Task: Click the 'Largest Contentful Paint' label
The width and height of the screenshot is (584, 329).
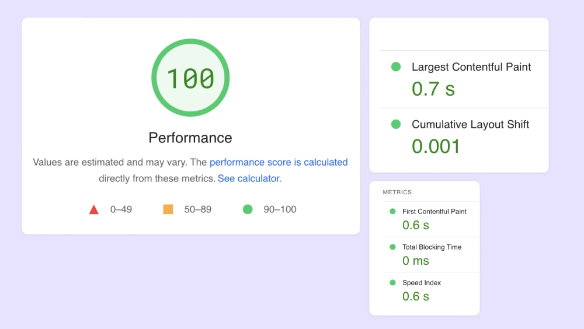Action: click(471, 67)
